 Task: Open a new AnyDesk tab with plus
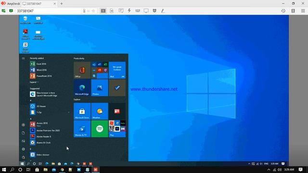pos(62,3)
